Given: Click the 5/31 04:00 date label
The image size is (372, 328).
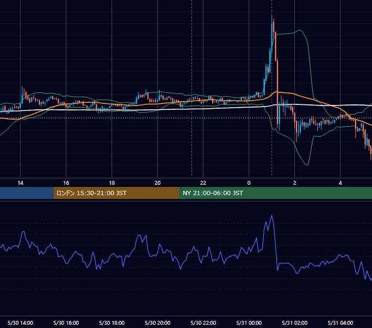Looking at the screenshot, I should pyautogui.click(x=340, y=323).
